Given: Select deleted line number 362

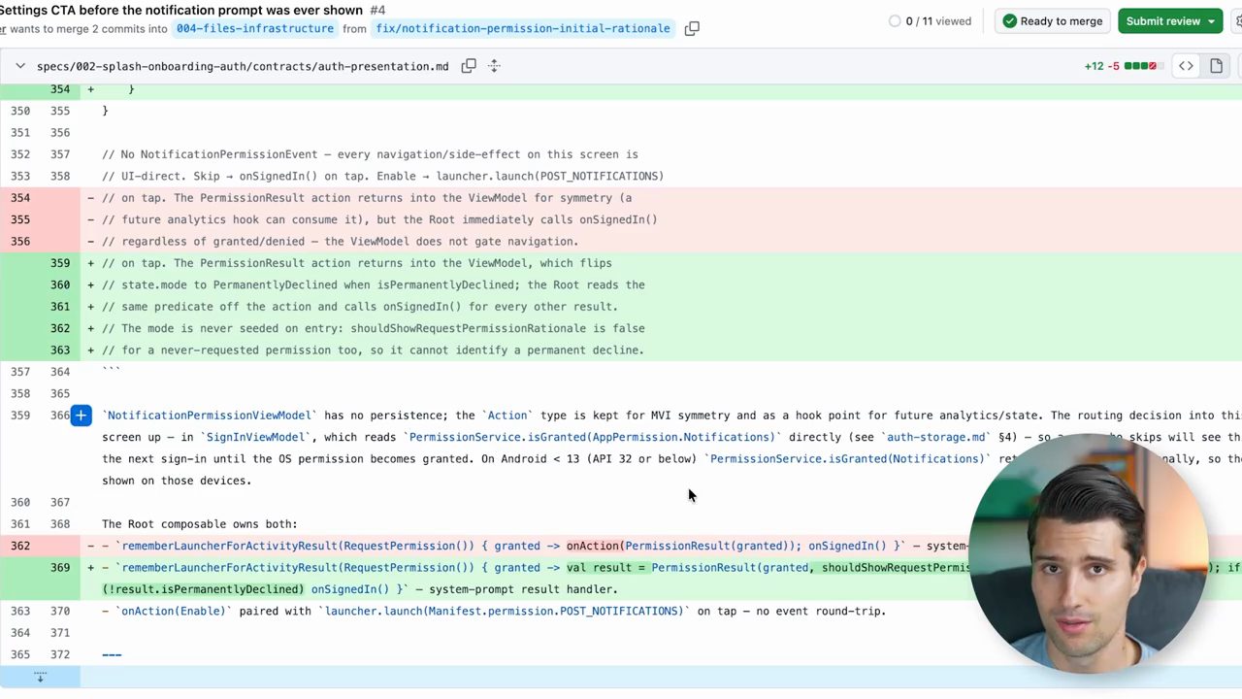Looking at the screenshot, I should 20,546.
